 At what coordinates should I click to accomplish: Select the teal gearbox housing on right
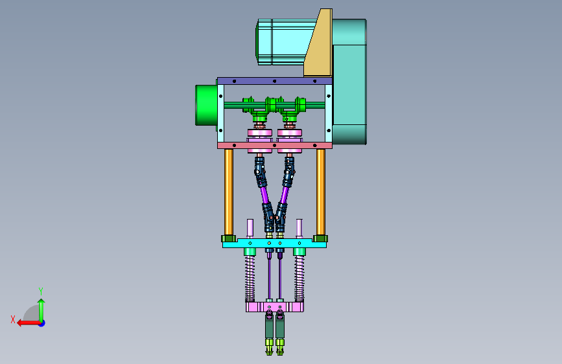(x=349, y=82)
